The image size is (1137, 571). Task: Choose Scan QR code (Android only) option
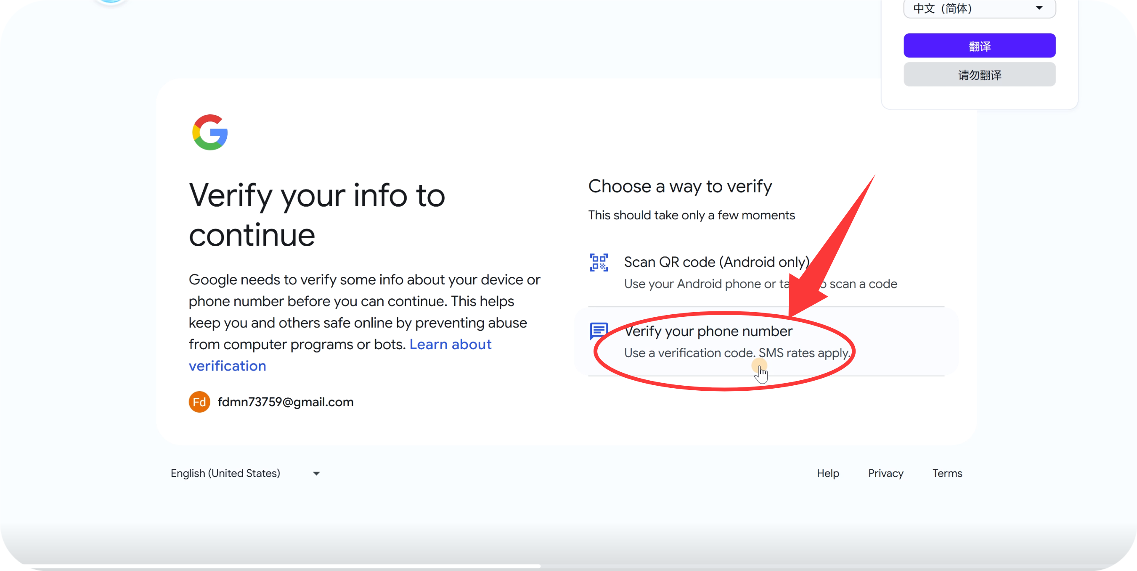coord(716,262)
